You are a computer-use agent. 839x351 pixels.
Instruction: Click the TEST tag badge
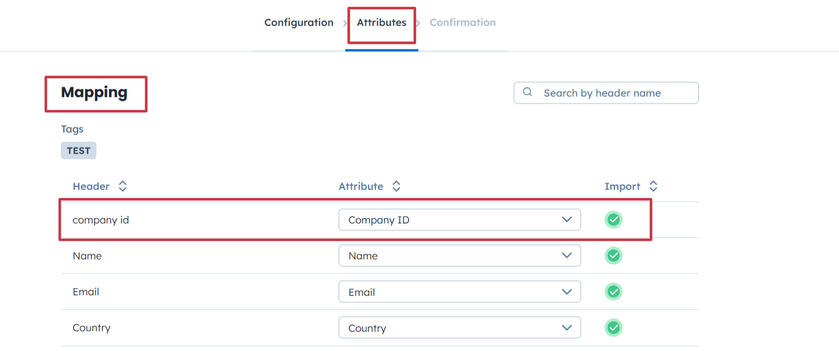point(78,151)
